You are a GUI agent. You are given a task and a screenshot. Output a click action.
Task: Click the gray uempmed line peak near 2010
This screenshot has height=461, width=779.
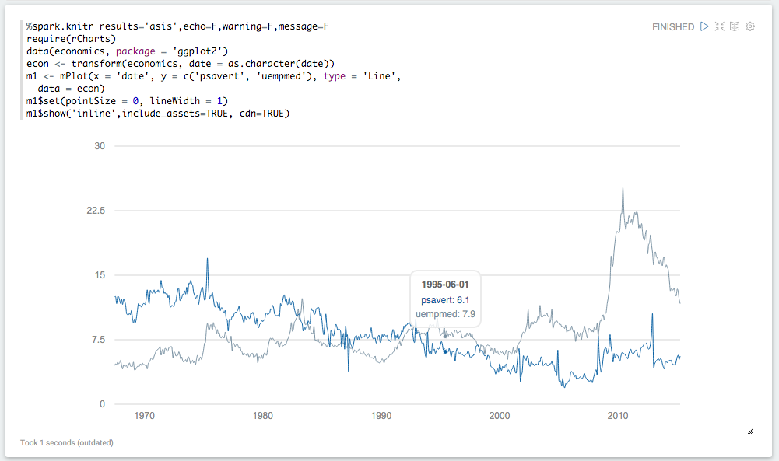pos(623,189)
